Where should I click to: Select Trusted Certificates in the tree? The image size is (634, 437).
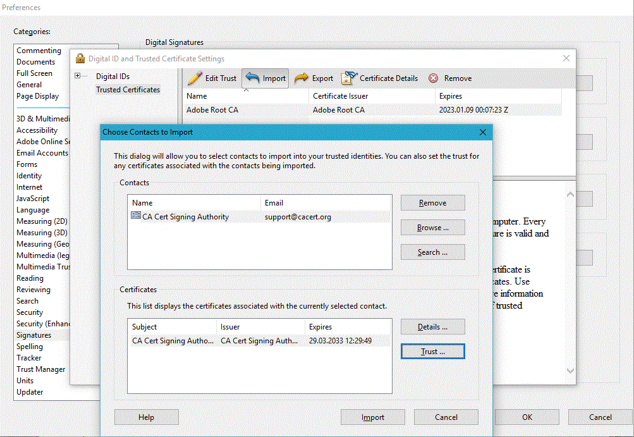pyautogui.click(x=128, y=90)
